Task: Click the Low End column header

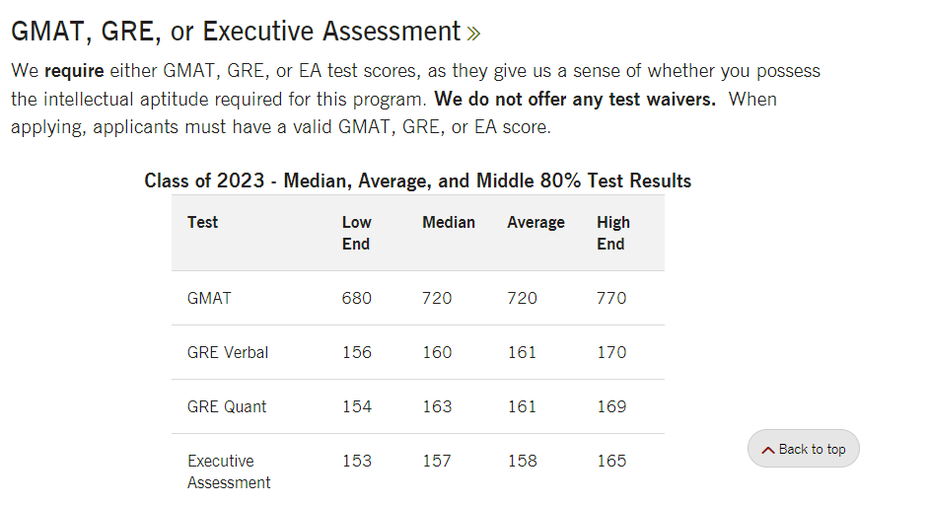Action: [x=356, y=233]
